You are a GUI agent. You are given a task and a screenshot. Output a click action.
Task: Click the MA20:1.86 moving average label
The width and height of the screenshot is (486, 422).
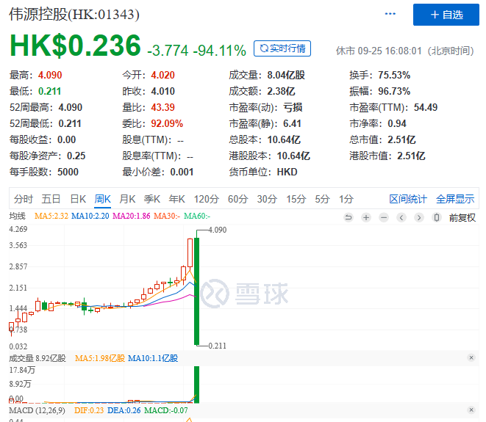131,216
